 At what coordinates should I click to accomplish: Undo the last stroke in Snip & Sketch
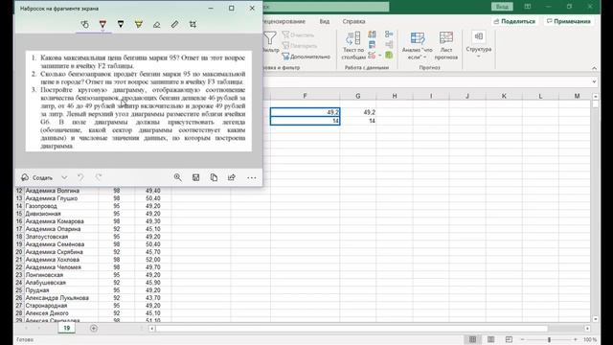[x=80, y=177]
